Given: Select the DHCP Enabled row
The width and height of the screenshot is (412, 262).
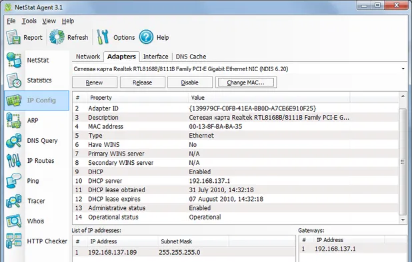Looking at the screenshot, I should coord(235,172).
